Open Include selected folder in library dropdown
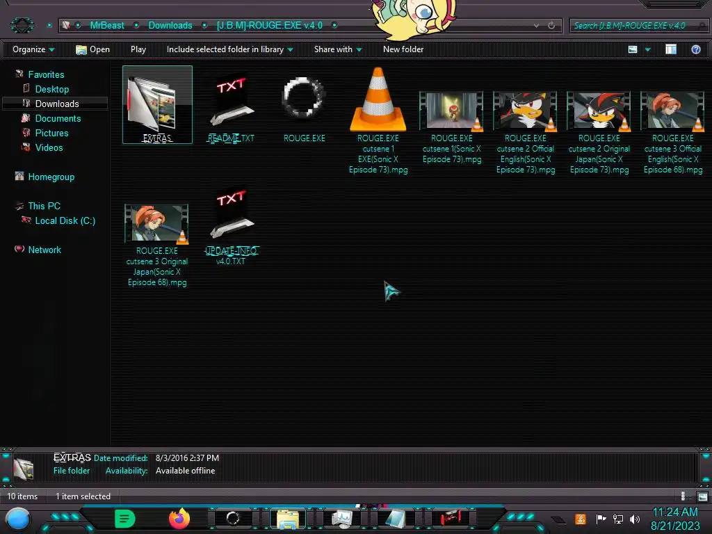Screen dimensions: 712x534 (x=229, y=49)
